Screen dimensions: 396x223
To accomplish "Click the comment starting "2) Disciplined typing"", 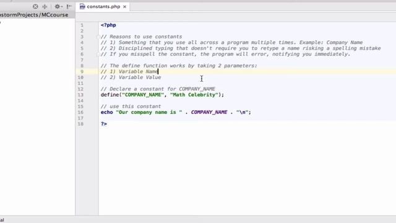I will (241, 48).
